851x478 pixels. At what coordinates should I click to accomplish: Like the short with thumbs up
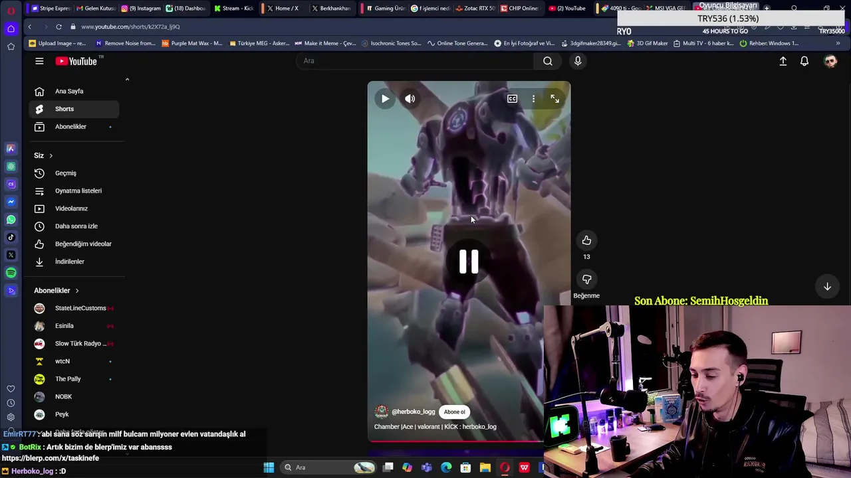(586, 240)
